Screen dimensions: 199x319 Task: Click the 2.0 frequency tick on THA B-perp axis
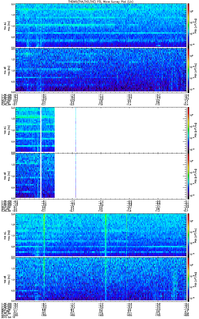tap(13, 5)
